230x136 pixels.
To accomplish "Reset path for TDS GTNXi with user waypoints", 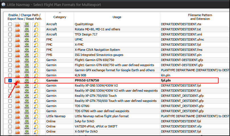I will pos(36,111).
